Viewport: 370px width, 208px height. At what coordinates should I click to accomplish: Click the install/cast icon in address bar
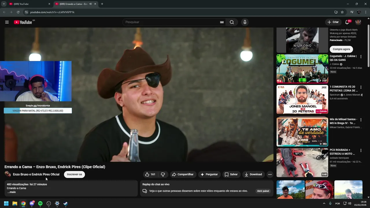point(336,12)
